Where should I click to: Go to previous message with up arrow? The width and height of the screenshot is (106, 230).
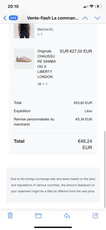85,18
